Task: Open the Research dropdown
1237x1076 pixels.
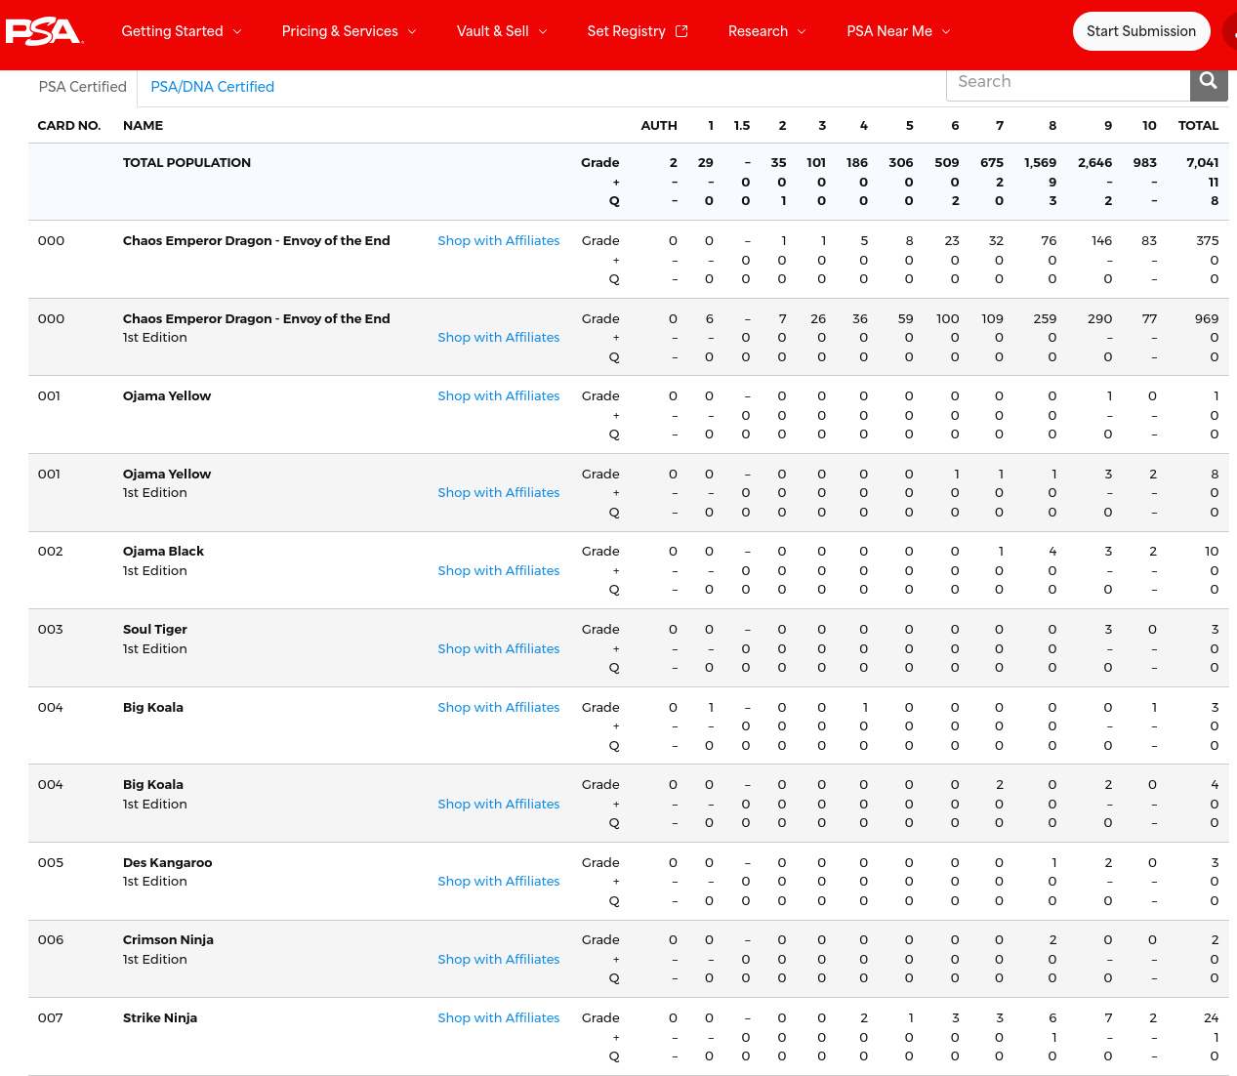Action: tap(766, 31)
